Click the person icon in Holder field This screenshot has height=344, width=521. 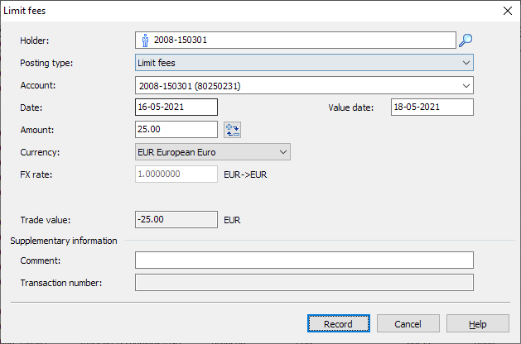[x=145, y=40]
